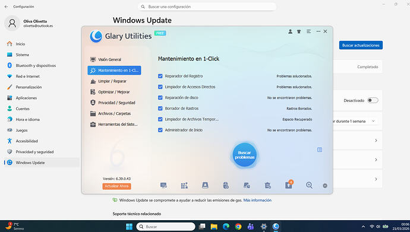The height and width of the screenshot is (232, 410).
Task: Expand the third chevron row in Settings
Action: (376, 179)
